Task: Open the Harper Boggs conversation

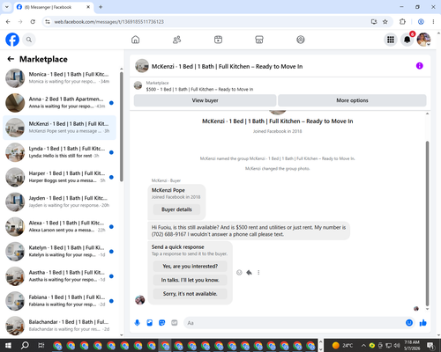Action: click(x=59, y=177)
